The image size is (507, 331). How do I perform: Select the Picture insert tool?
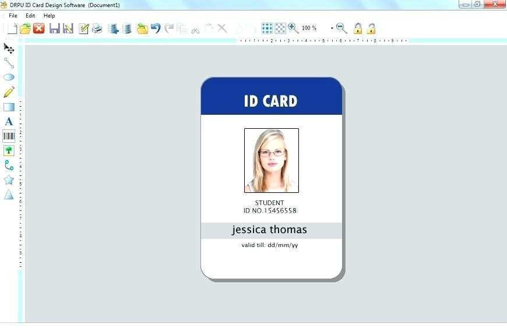(x=9, y=150)
